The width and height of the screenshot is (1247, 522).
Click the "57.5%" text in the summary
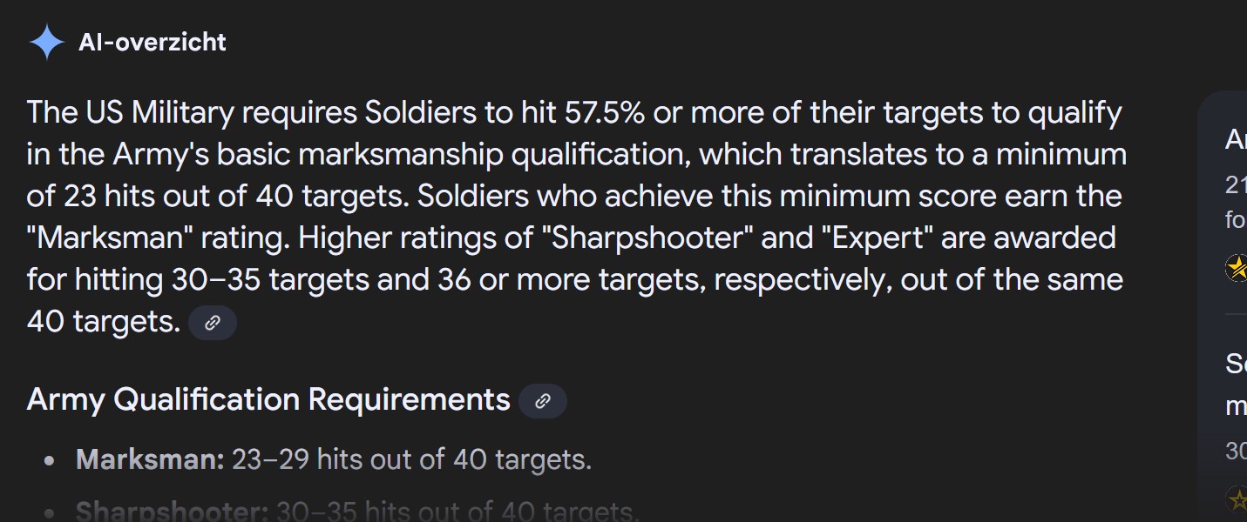[x=605, y=113]
